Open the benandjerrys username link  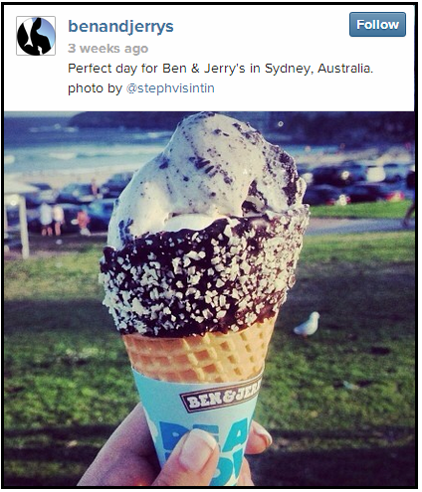coord(120,27)
